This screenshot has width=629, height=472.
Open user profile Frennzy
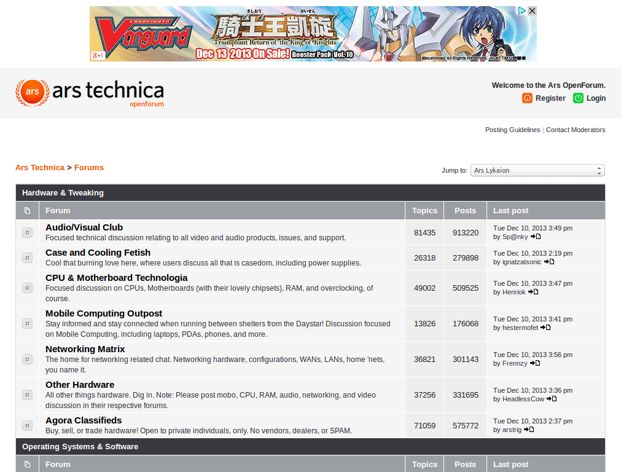(x=515, y=364)
